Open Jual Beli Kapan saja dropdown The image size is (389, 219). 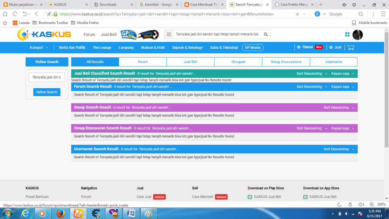coord(343,74)
